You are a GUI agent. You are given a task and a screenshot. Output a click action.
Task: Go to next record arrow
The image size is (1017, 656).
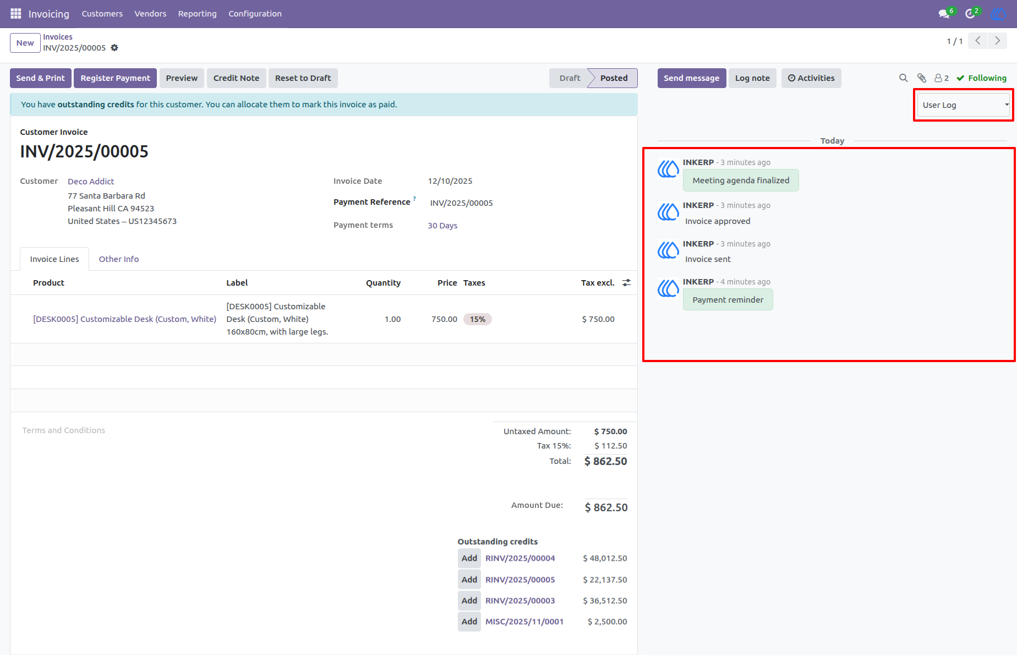click(997, 41)
